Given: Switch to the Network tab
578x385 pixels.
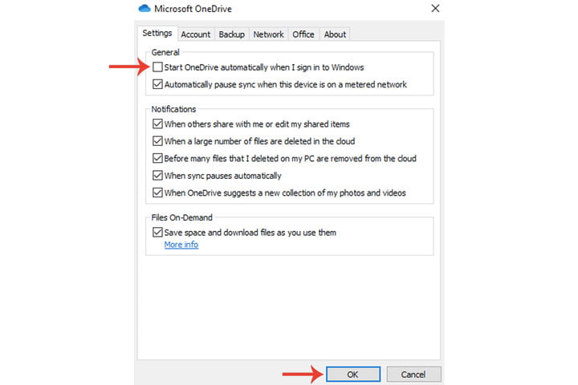Looking at the screenshot, I should point(268,34).
